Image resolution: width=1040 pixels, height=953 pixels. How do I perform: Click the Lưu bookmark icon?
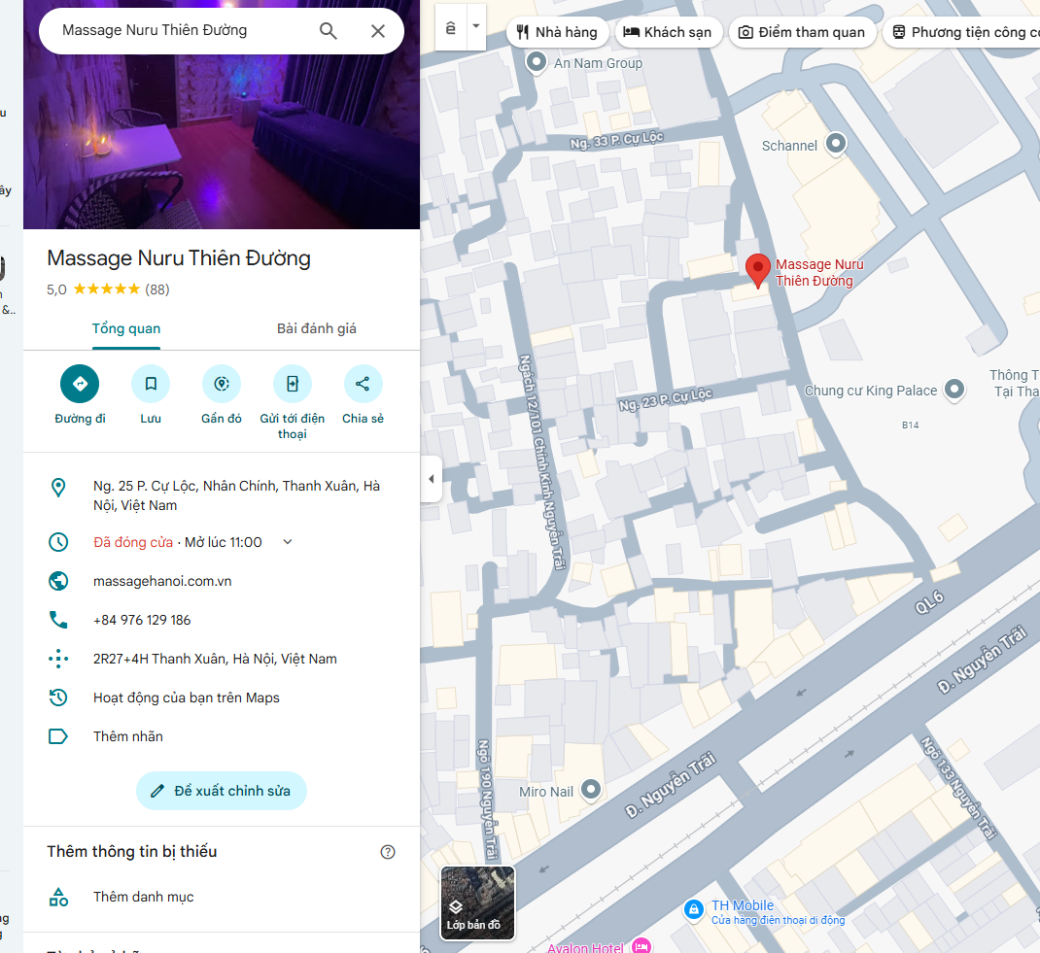pos(151,384)
